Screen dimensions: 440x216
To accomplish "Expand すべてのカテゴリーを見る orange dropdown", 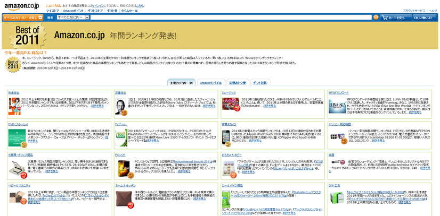I will click(x=23, y=18).
